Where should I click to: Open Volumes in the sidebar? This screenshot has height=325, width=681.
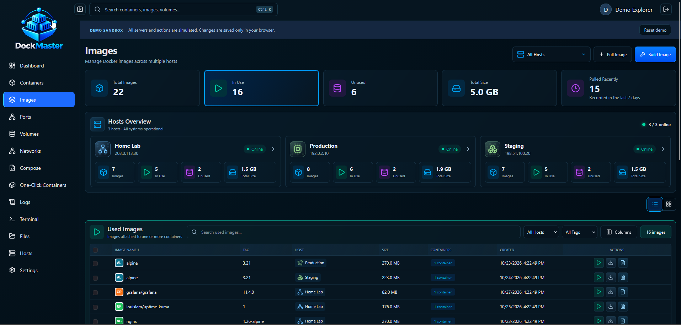(x=39, y=134)
